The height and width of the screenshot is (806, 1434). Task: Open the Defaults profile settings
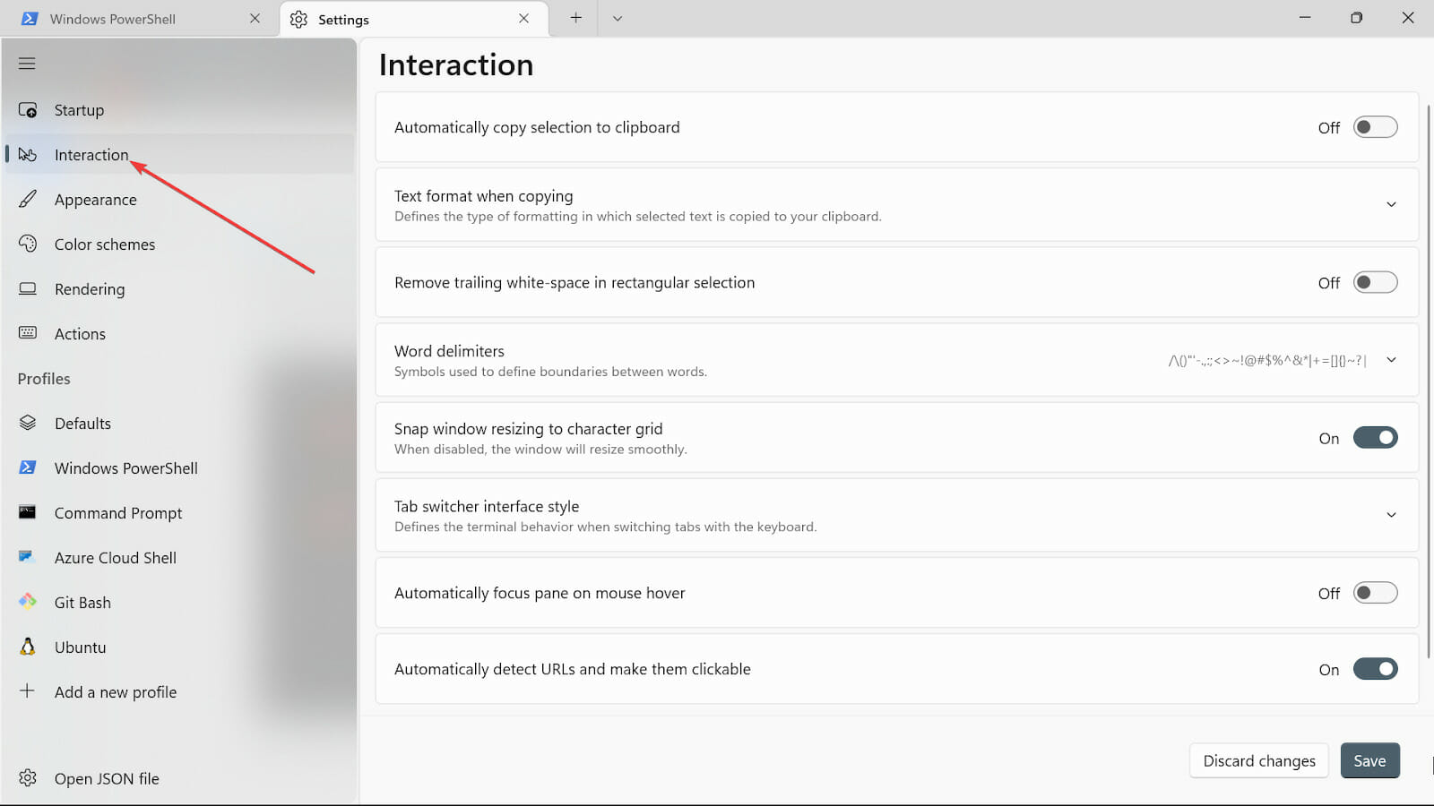(x=179, y=423)
